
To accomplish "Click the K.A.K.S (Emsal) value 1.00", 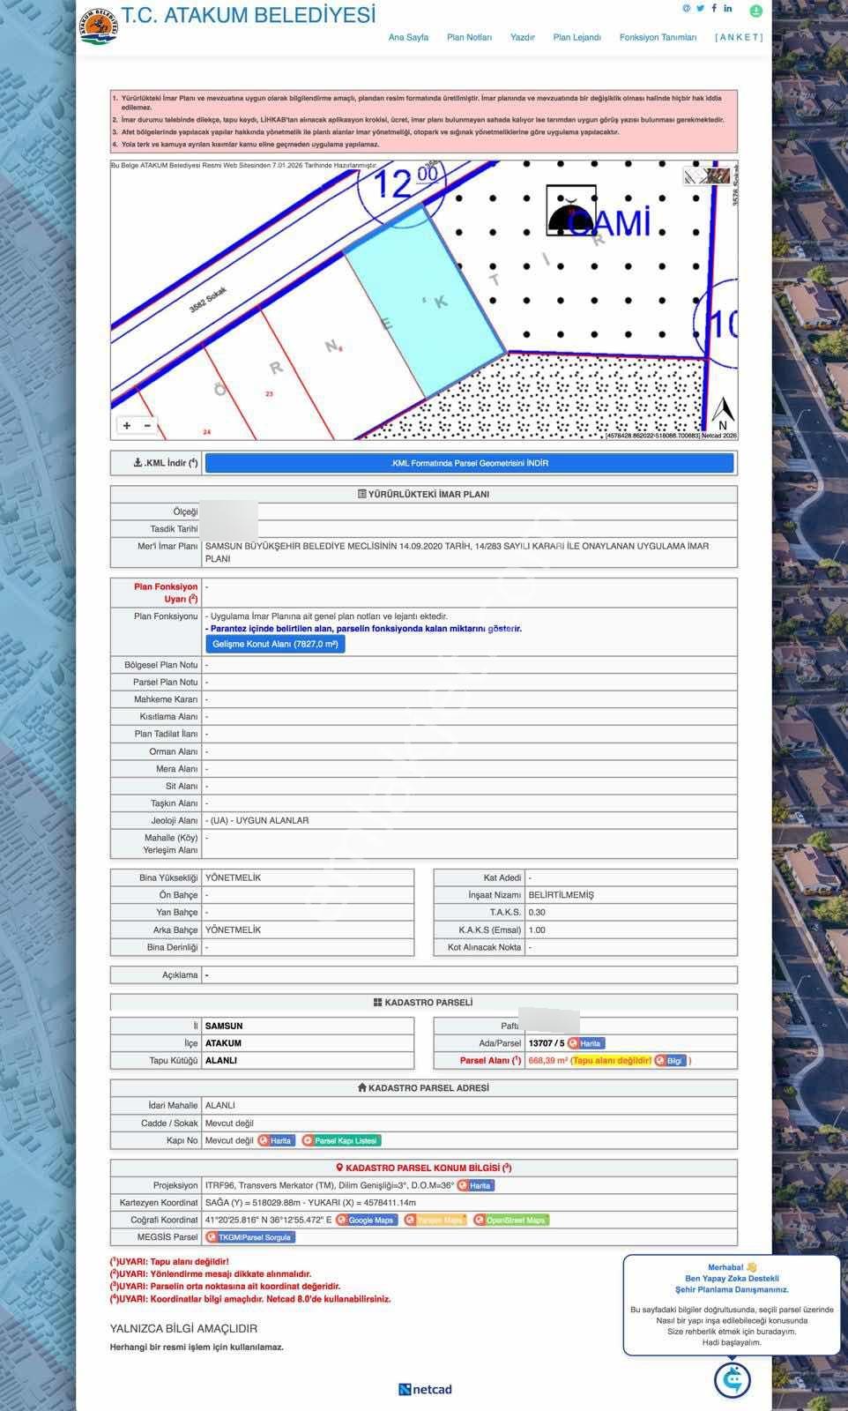I will (x=537, y=930).
